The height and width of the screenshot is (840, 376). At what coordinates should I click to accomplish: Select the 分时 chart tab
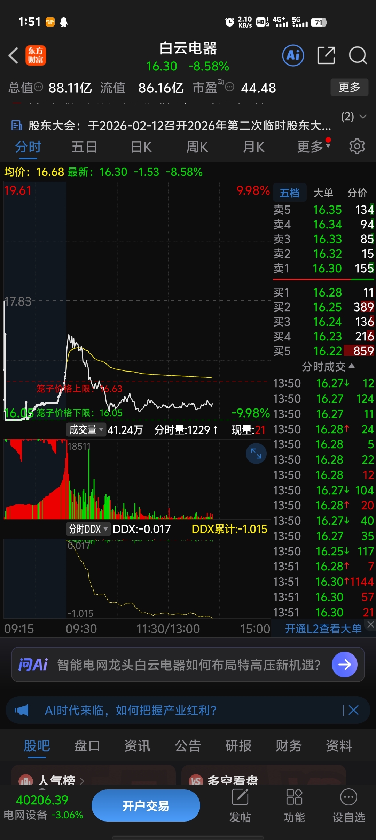(x=28, y=147)
